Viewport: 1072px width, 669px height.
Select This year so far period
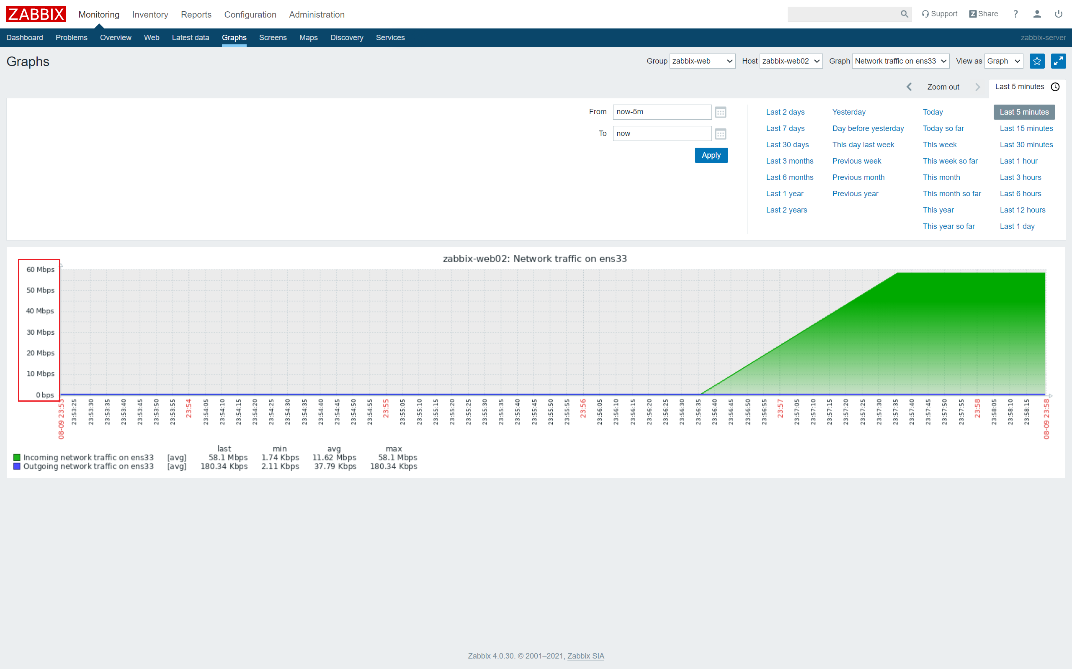point(948,226)
